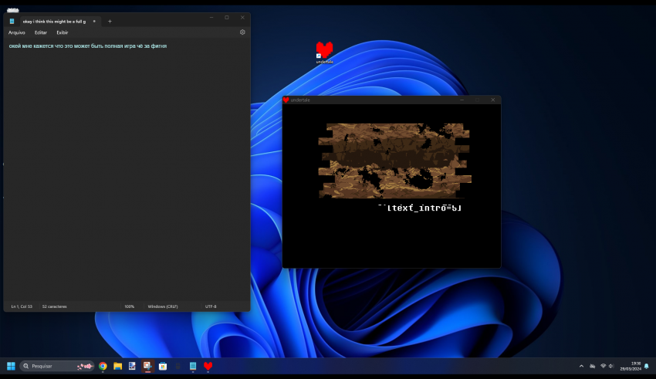This screenshot has height=379, width=656.
Task: Open the Windows Start menu
Action: pos(11,366)
